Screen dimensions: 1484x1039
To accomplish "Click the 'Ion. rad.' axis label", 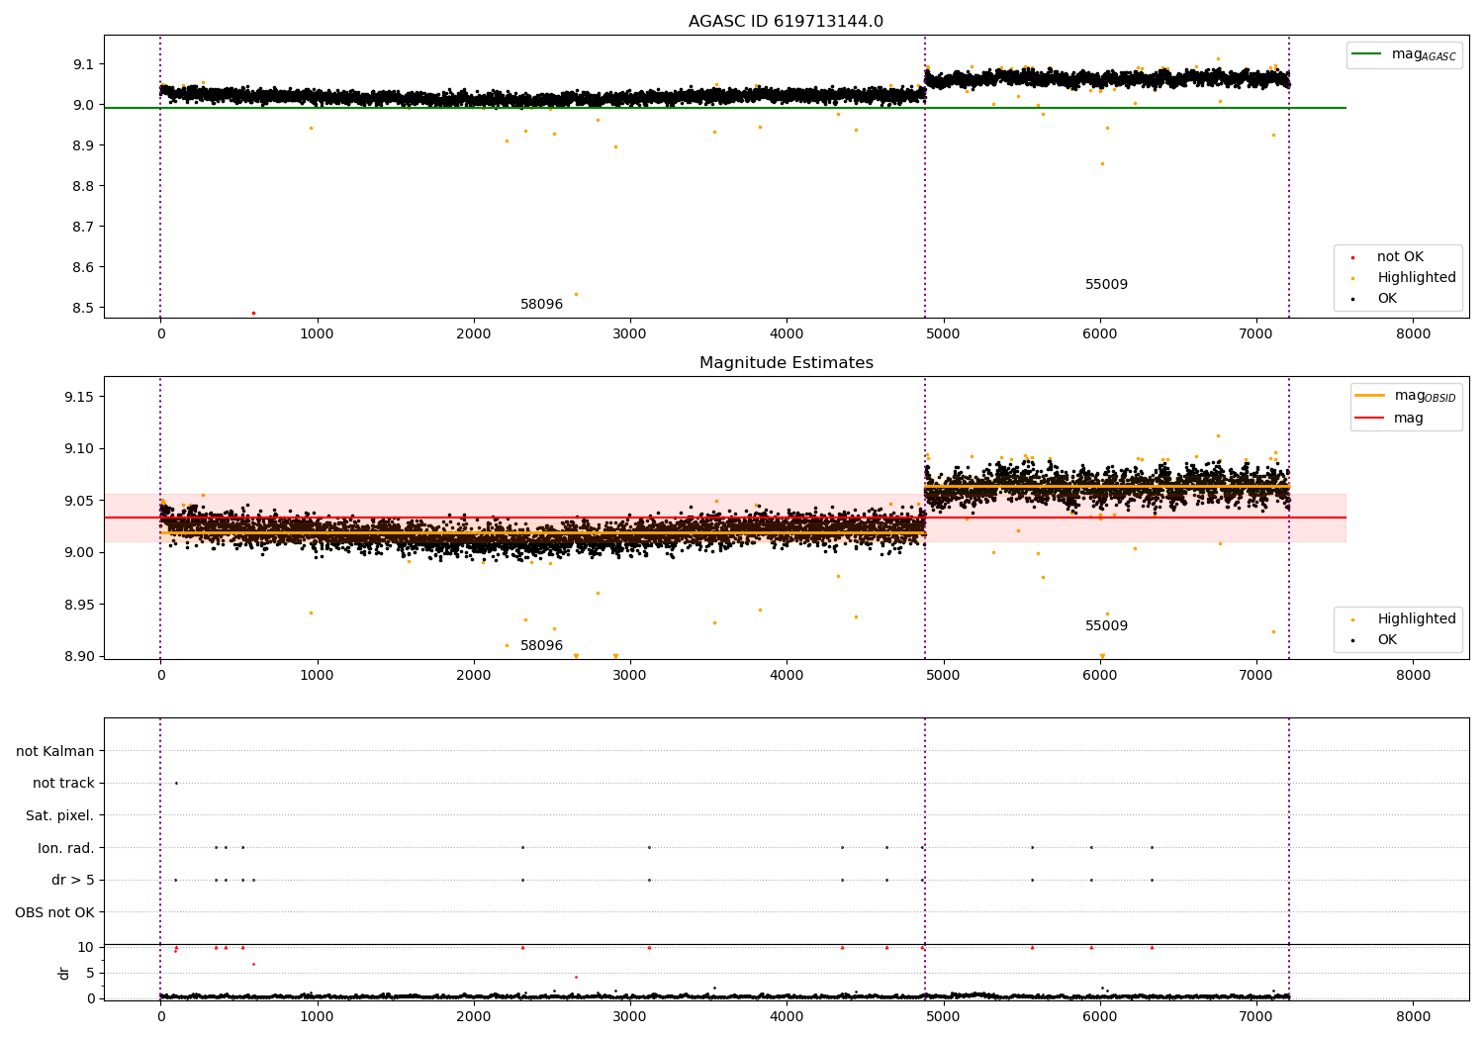I will tap(66, 848).
